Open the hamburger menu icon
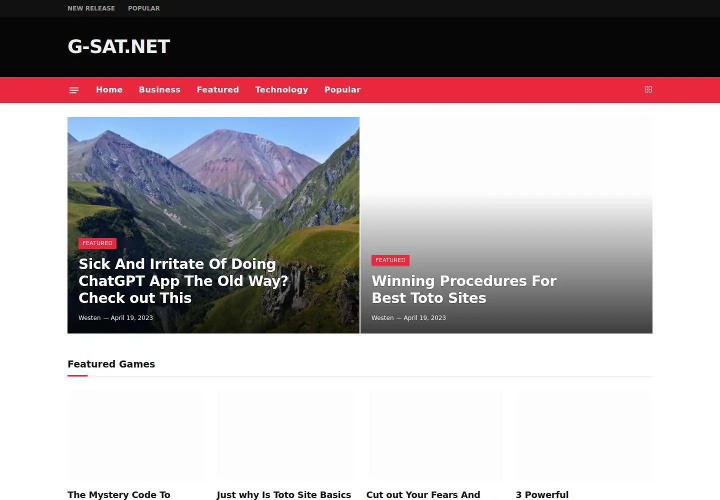Screen dimensions: 720x500 tap(74, 90)
